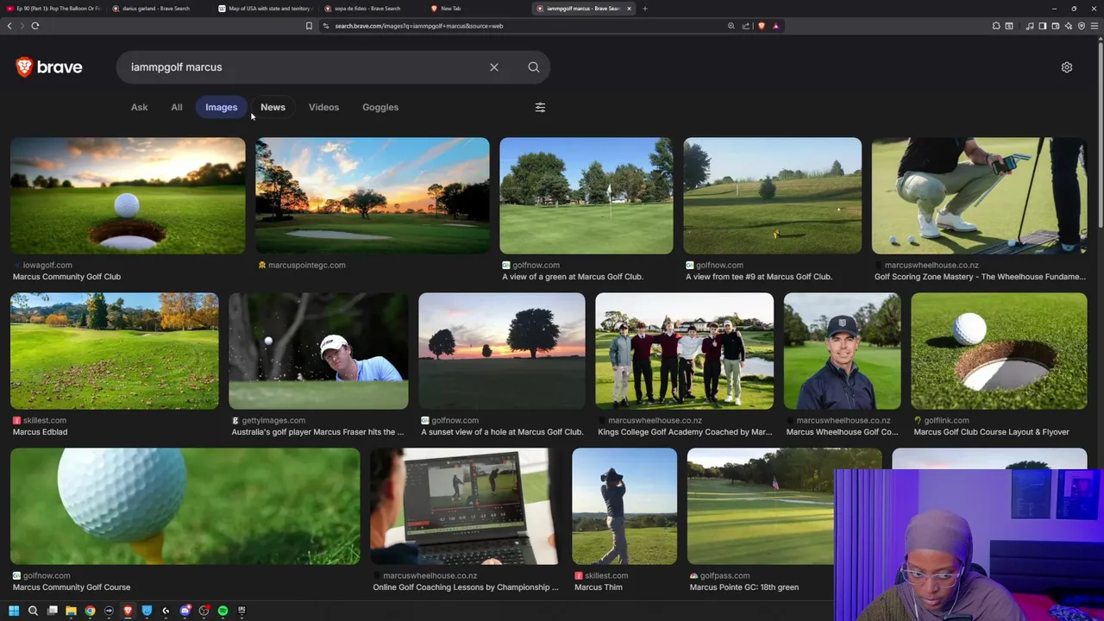Screen dimensions: 1104x621
Task: Clear the search box with the X icon
Action: (x=494, y=67)
